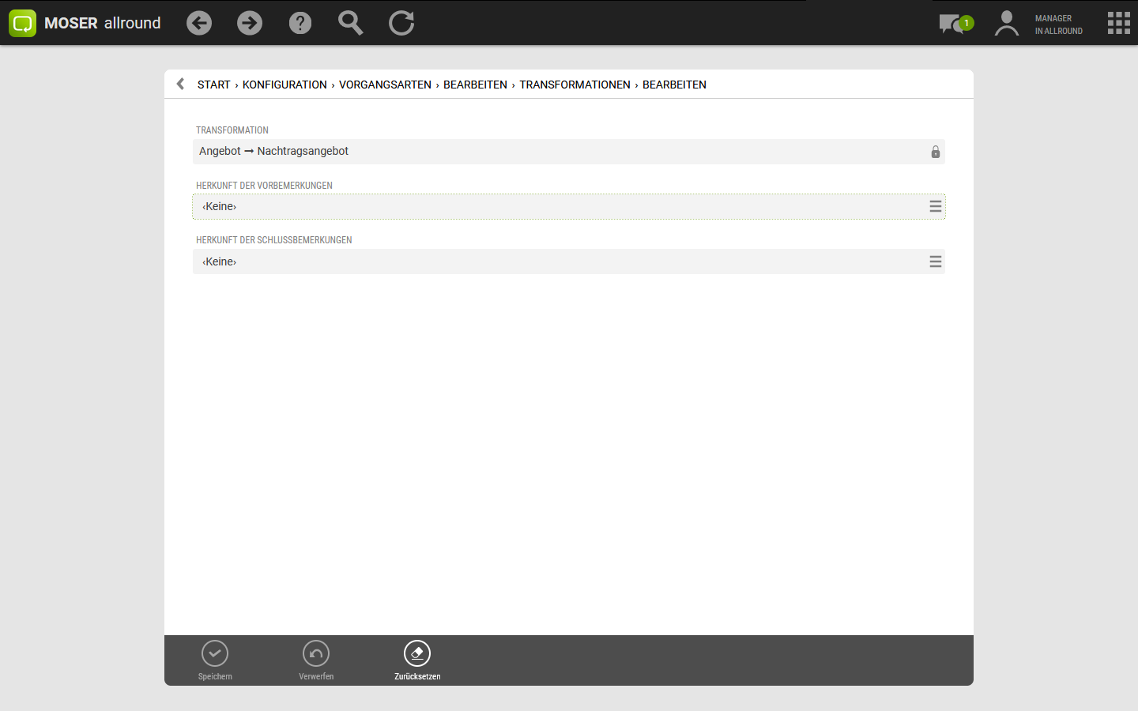Select TRANSFORMATIONEN breadcrumb
Screen dimensions: 1138x711
[575, 85]
